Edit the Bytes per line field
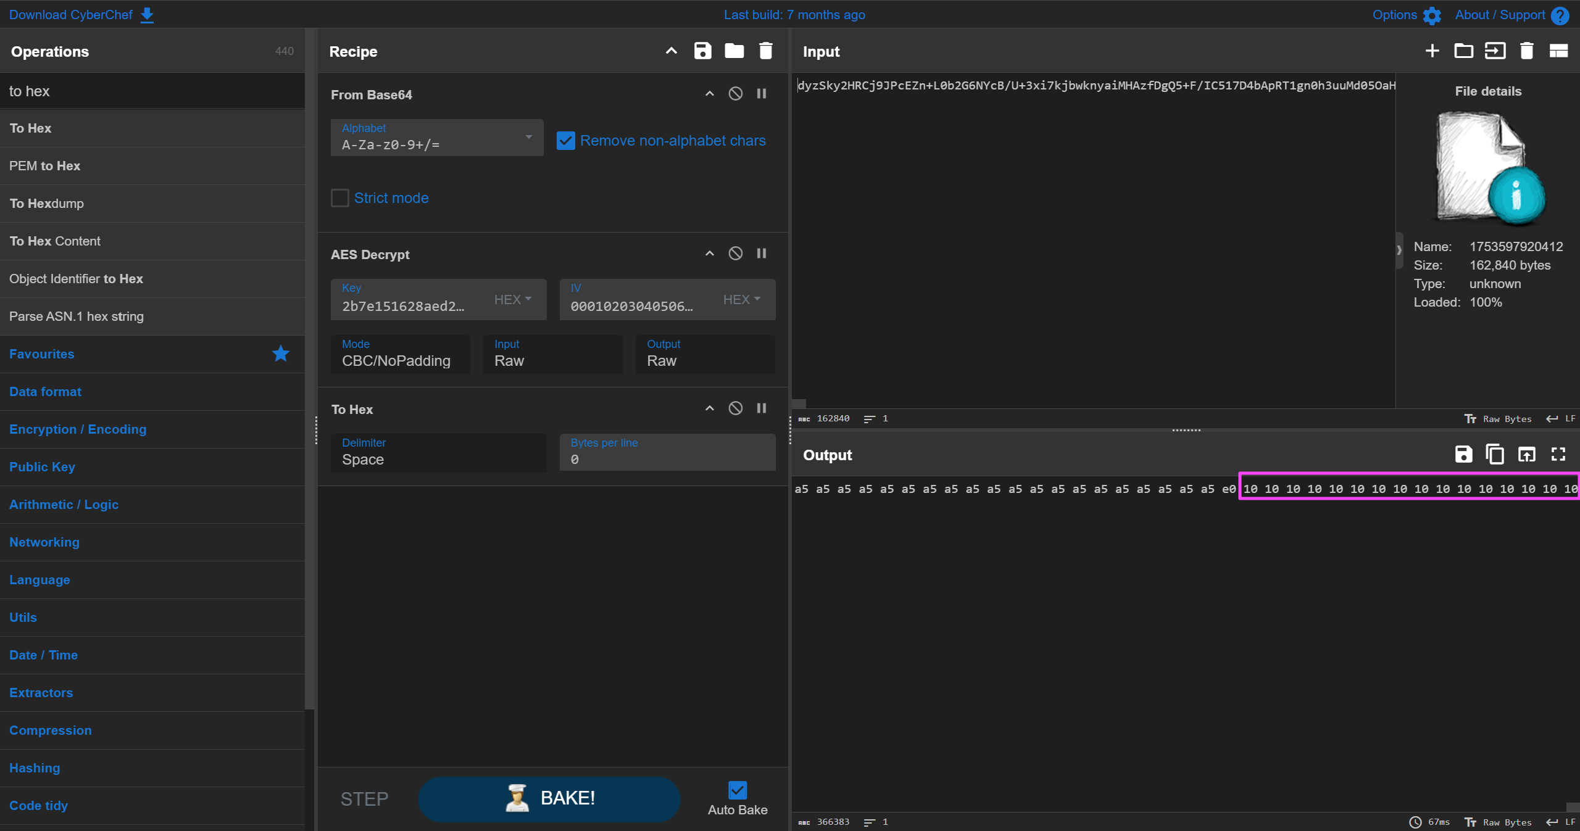The height and width of the screenshot is (831, 1580). point(667,453)
